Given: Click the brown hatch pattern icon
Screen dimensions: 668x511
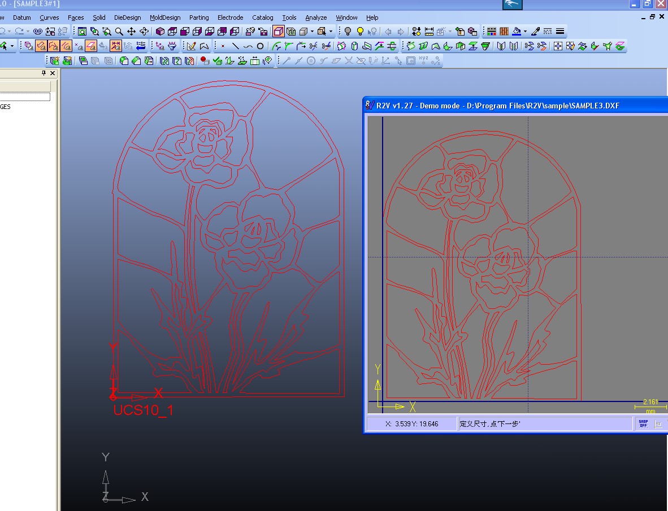Looking at the screenshot, I should click(504, 32).
